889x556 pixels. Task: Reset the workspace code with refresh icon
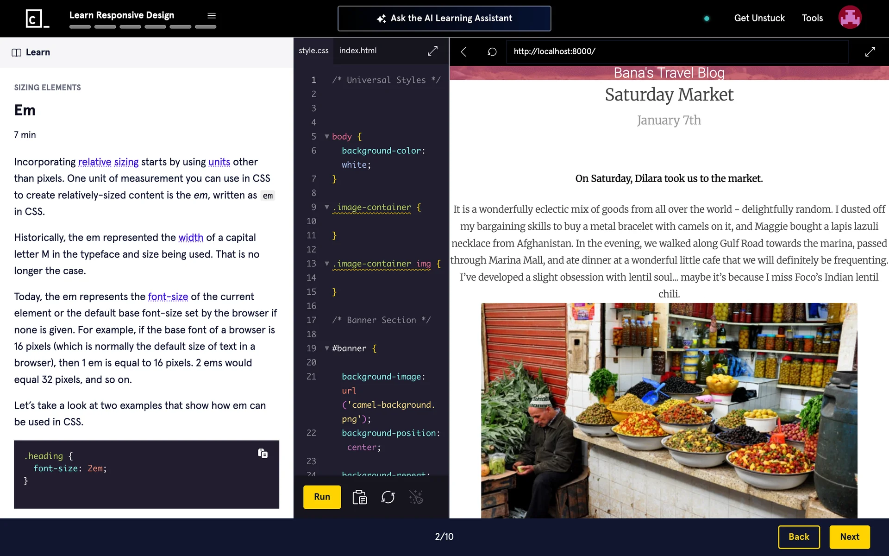pyautogui.click(x=388, y=497)
